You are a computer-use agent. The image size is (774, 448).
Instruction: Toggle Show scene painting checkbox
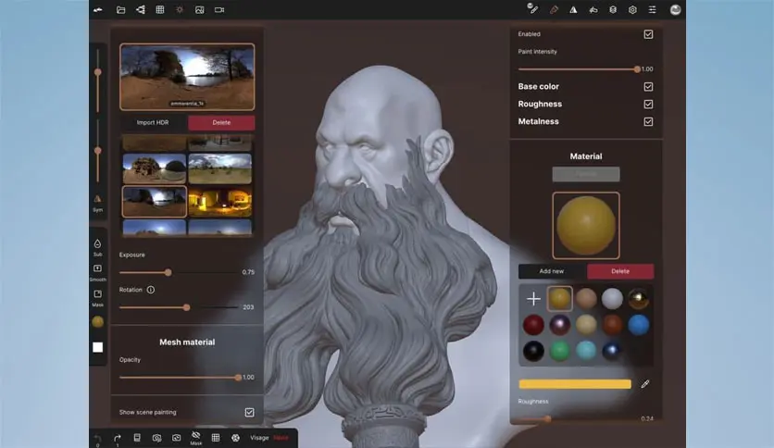click(x=249, y=412)
